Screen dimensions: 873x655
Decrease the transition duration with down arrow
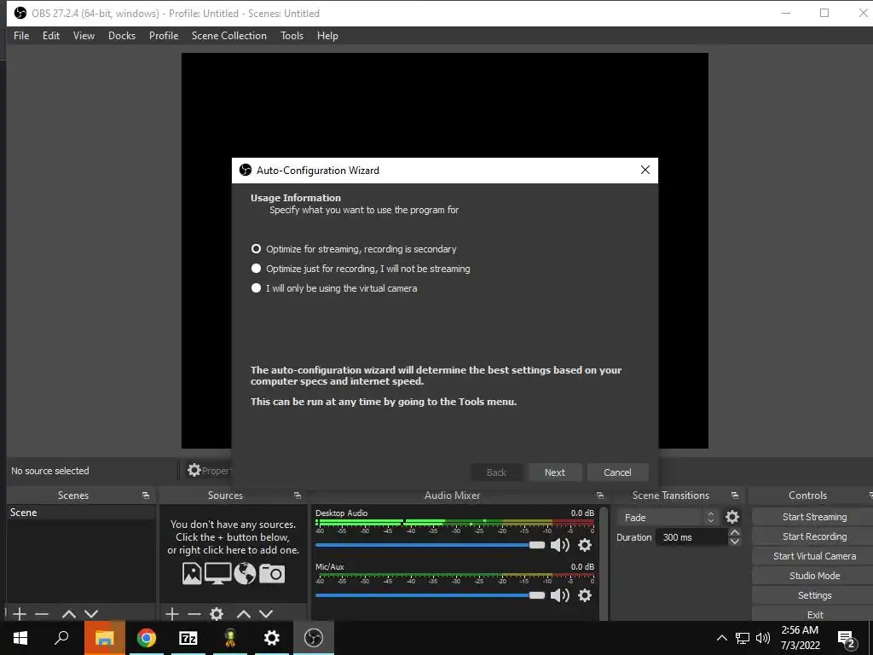click(734, 542)
